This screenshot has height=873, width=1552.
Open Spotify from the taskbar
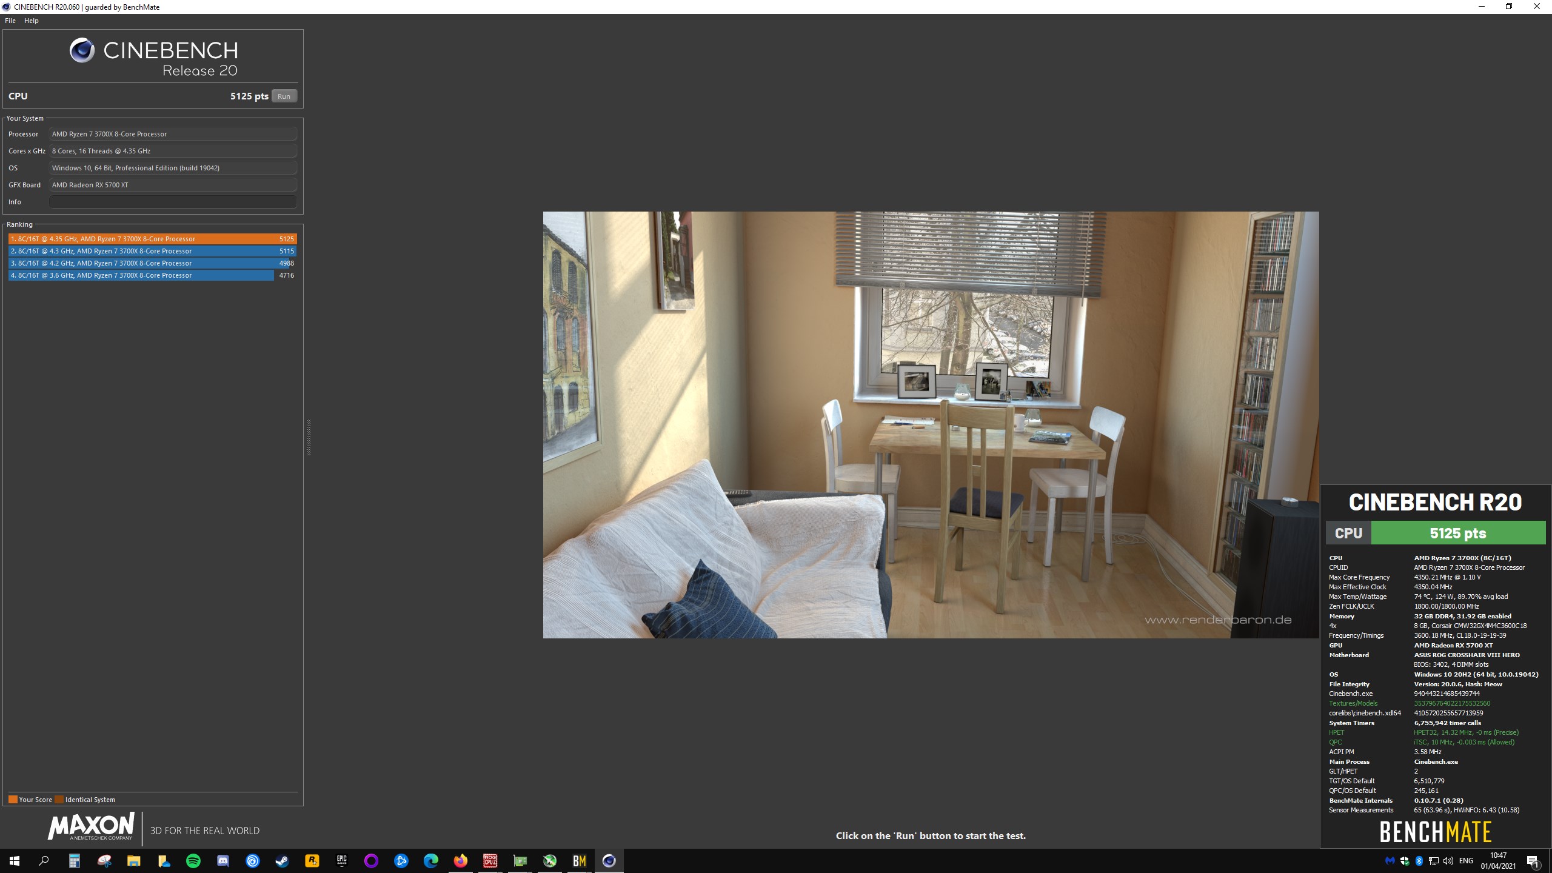(x=193, y=860)
